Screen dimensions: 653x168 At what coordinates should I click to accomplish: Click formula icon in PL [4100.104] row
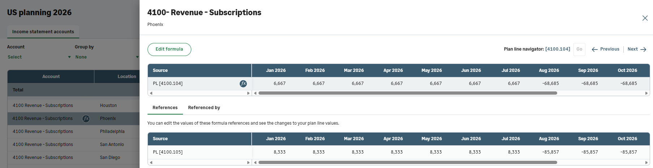click(x=243, y=83)
